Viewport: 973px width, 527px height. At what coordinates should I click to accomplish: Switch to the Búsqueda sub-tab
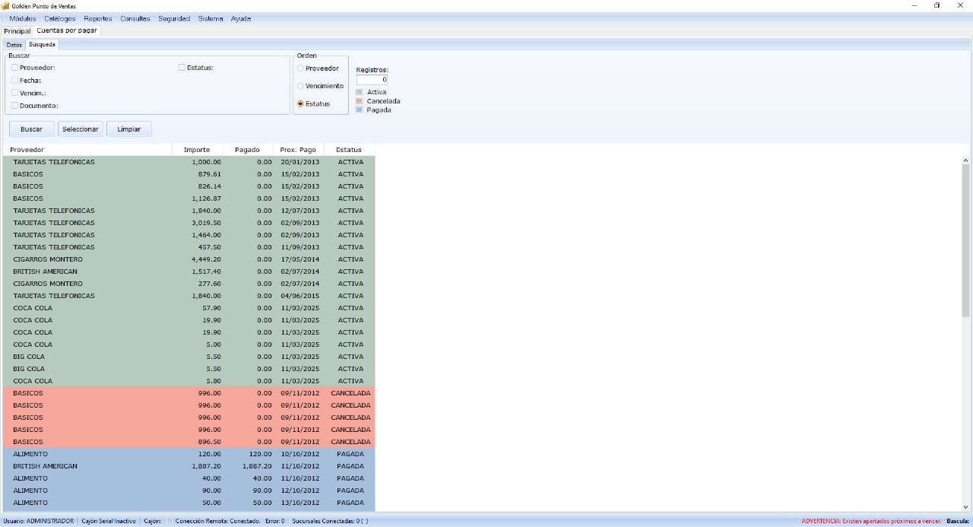(x=43, y=44)
